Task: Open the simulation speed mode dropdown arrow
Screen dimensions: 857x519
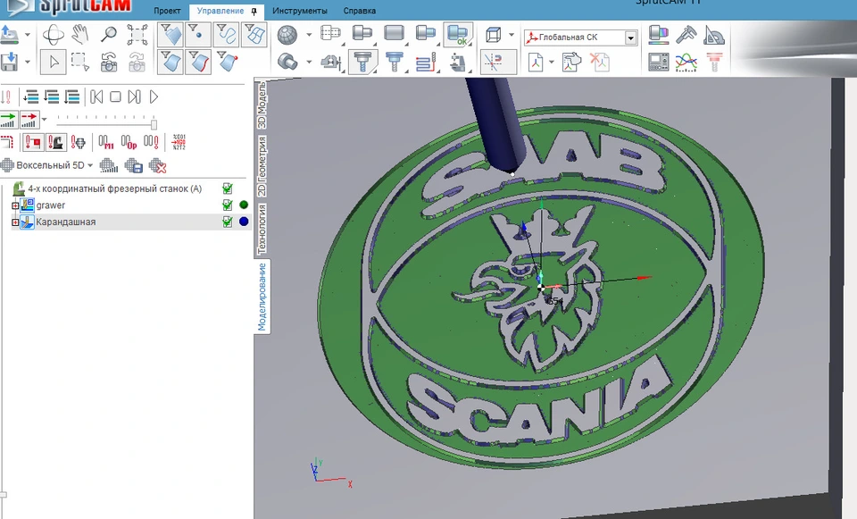Action: coord(45,119)
